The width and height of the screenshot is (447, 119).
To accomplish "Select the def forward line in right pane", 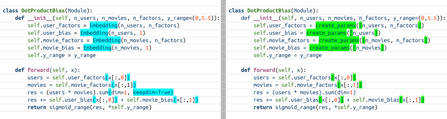I will click(x=273, y=70).
